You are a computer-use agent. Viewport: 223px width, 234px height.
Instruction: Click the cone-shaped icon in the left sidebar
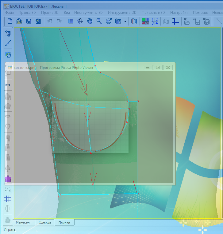click(x=8, y=127)
